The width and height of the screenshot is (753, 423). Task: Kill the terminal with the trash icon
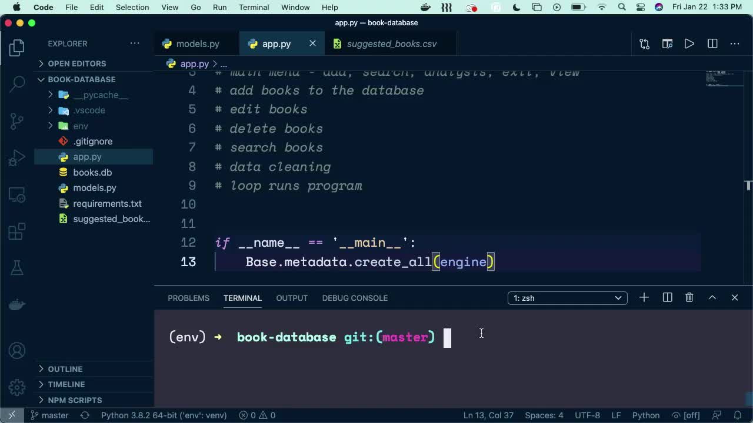689,297
